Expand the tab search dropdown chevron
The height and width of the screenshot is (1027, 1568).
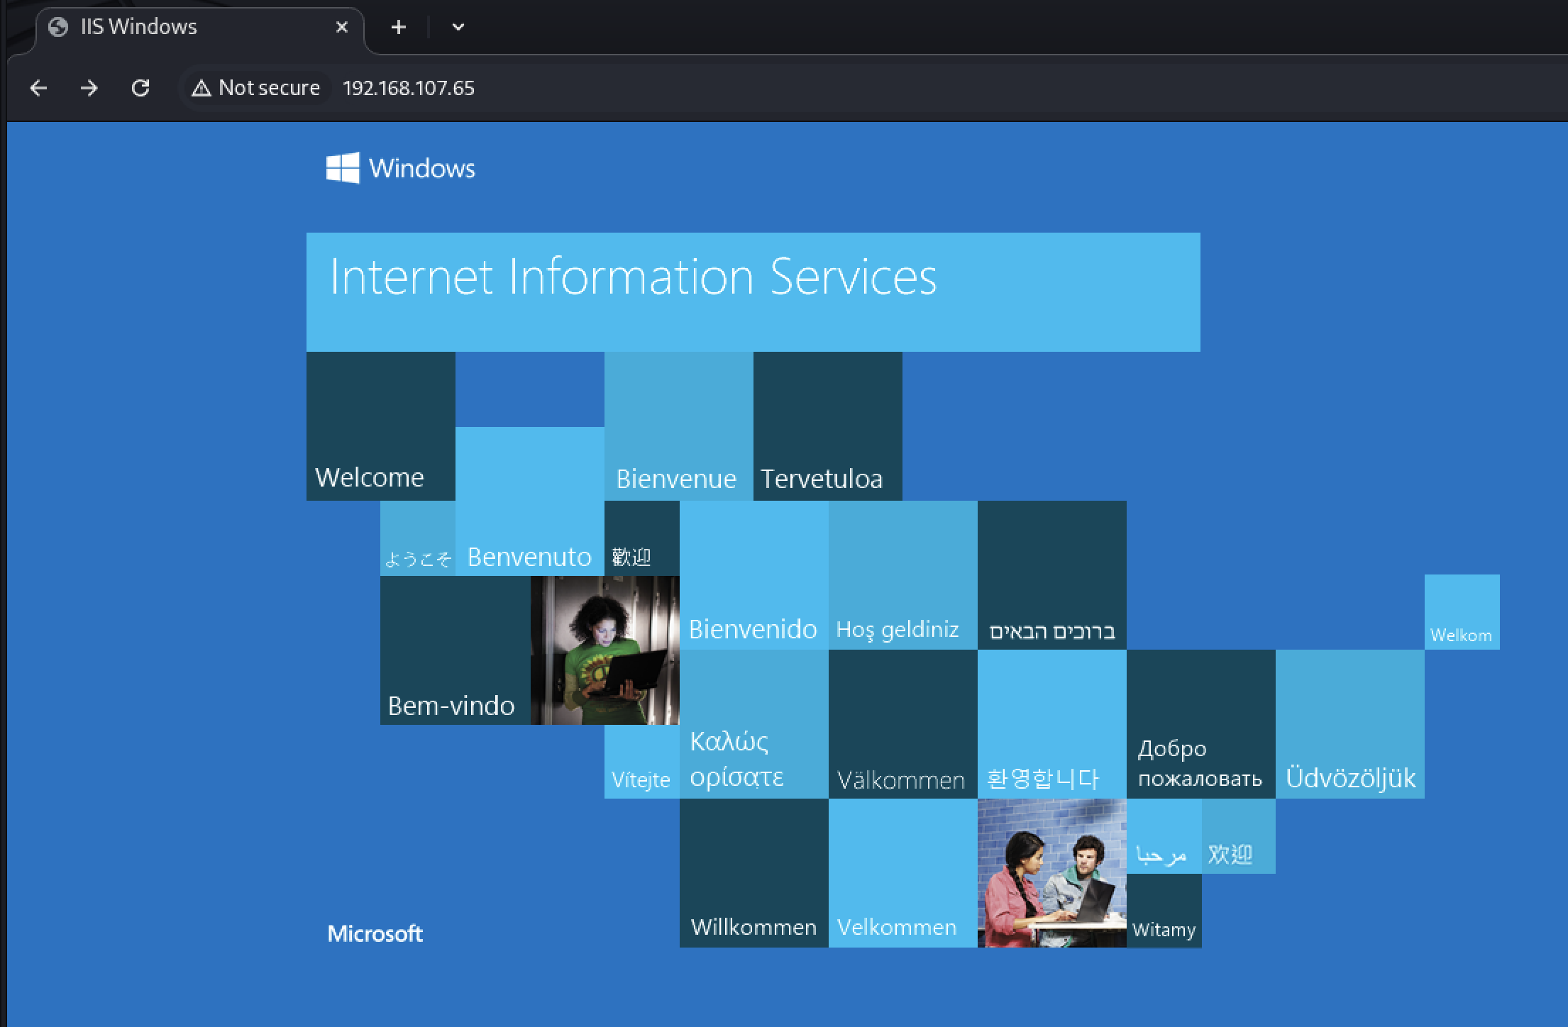pos(458,27)
